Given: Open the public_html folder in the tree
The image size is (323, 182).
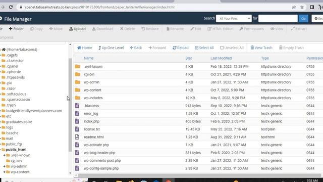Looking at the screenshot, I should [16, 150].
